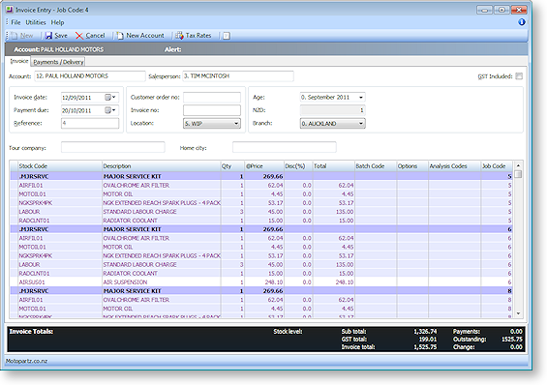
Task: Click the Salesperson input field
Action: [x=238, y=76]
